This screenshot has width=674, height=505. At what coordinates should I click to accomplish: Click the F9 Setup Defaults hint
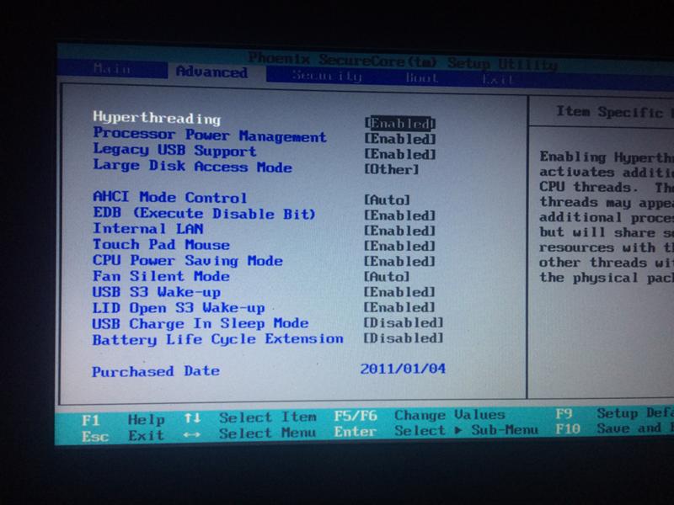click(614, 413)
